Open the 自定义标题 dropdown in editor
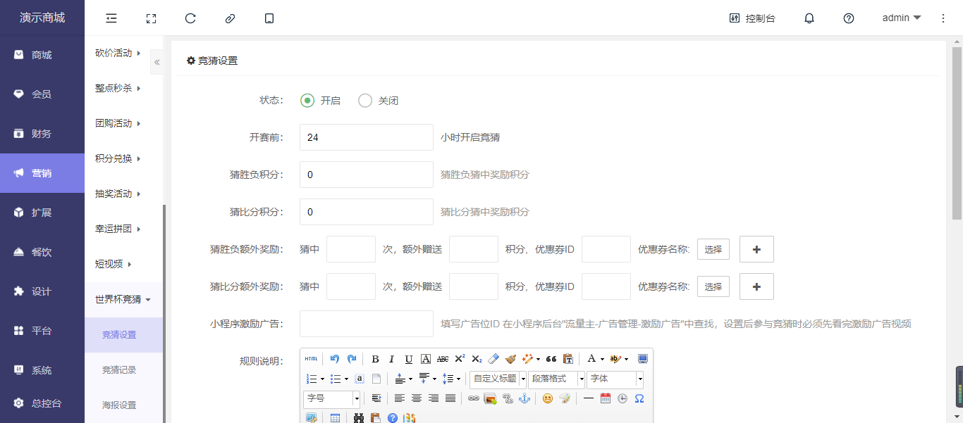 pos(498,379)
